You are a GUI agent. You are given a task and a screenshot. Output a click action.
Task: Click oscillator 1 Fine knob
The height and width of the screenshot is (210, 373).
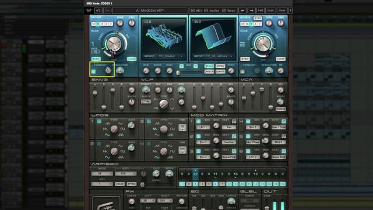coord(132,23)
